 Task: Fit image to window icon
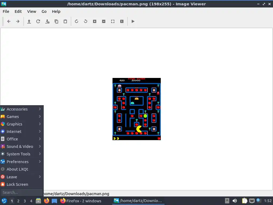click(x=113, y=21)
